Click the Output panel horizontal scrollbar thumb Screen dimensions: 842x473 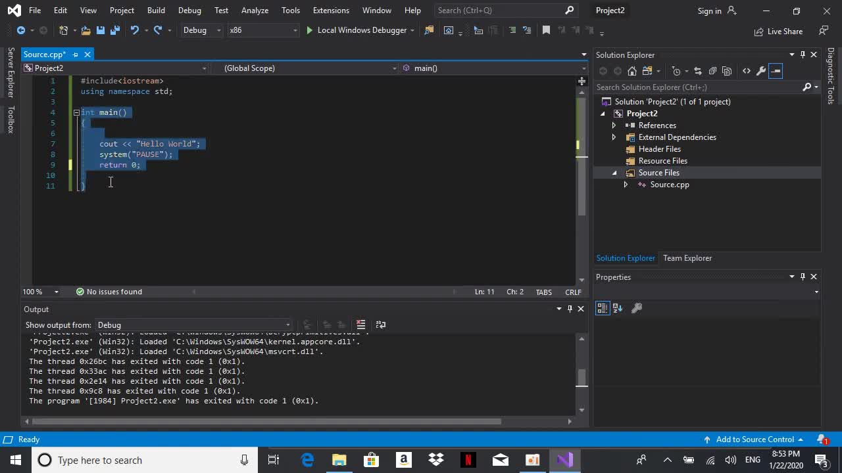point(266,421)
